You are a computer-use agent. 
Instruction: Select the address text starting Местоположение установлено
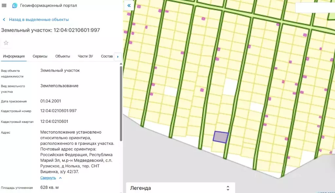[x=77, y=152]
